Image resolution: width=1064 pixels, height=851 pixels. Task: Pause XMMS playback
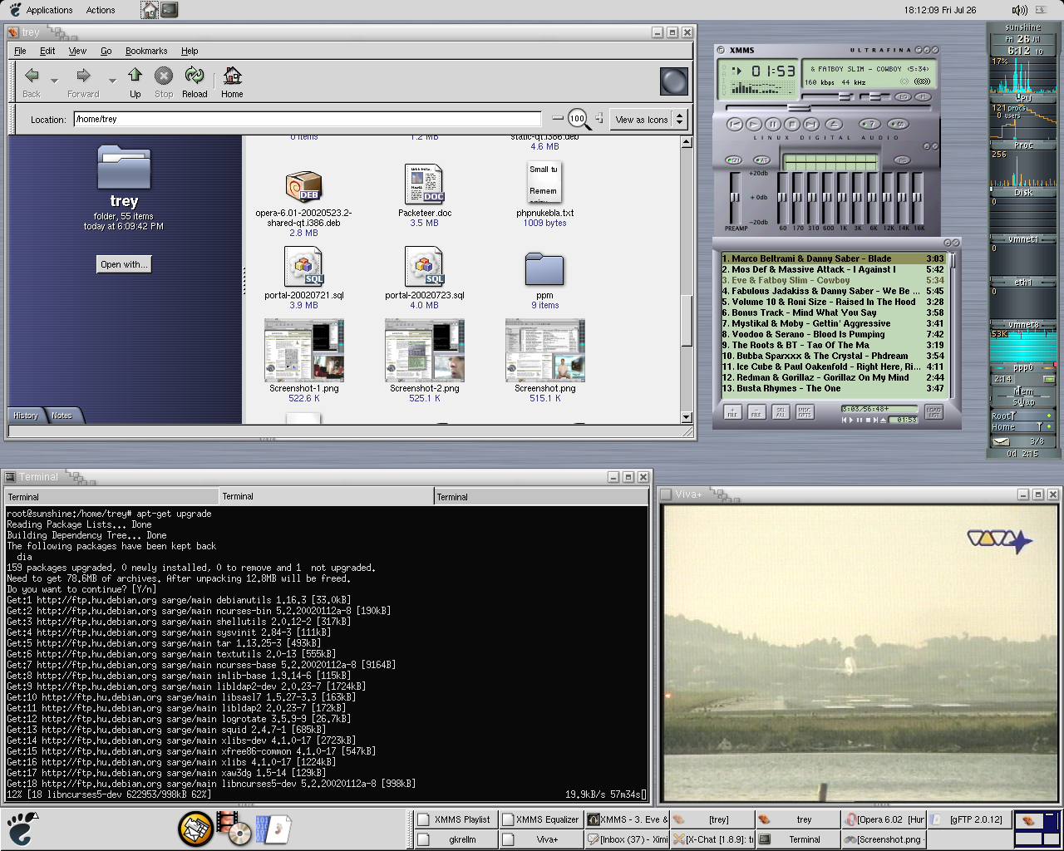pyautogui.click(x=772, y=124)
